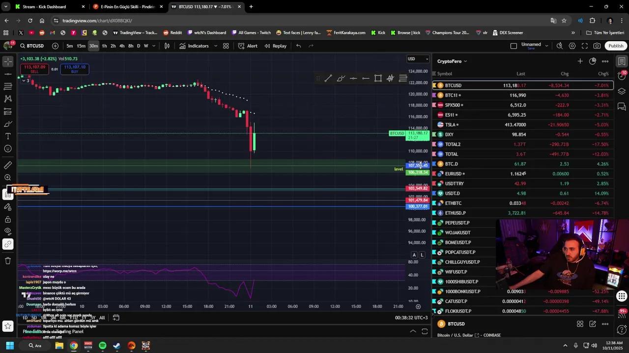Click the Publish button
The height and width of the screenshot is (353, 629).
pyautogui.click(x=615, y=46)
